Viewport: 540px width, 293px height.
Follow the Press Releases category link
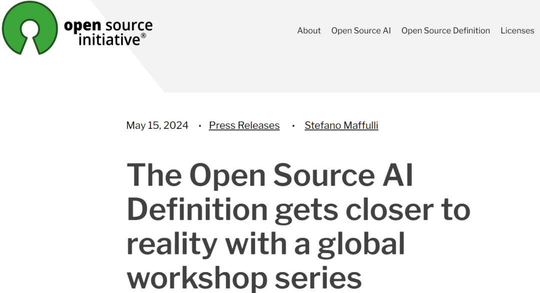point(244,125)
